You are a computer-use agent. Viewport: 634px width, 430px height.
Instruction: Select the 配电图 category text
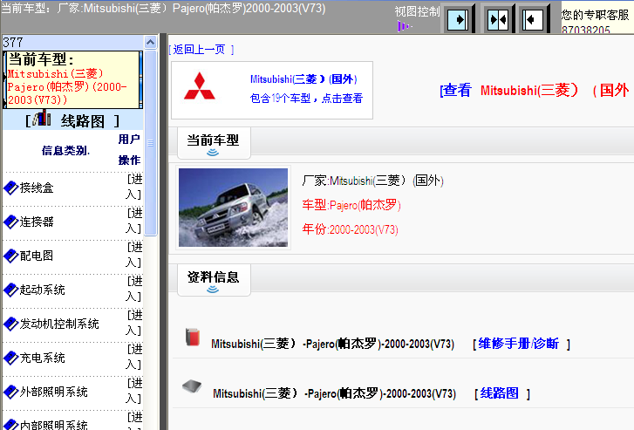(x=37, y=256)
